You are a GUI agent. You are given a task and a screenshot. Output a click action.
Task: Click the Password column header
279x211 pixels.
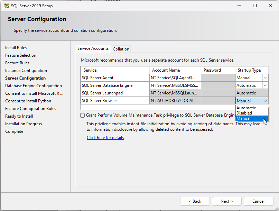point(218,70)
